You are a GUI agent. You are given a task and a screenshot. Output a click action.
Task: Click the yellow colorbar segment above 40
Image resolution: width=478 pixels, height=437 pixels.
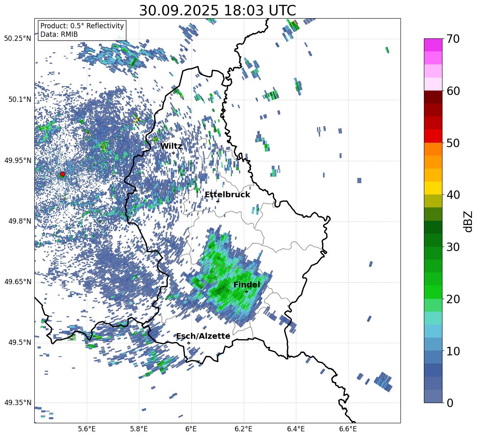coord(433,188)
